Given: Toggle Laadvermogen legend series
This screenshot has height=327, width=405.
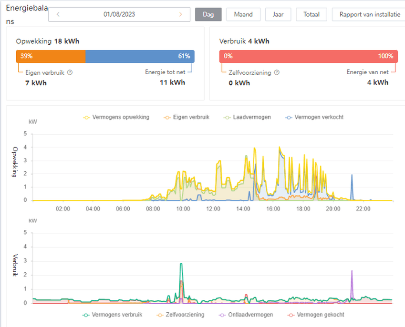Looking at the screenshot, I should [x=247, y=117].
